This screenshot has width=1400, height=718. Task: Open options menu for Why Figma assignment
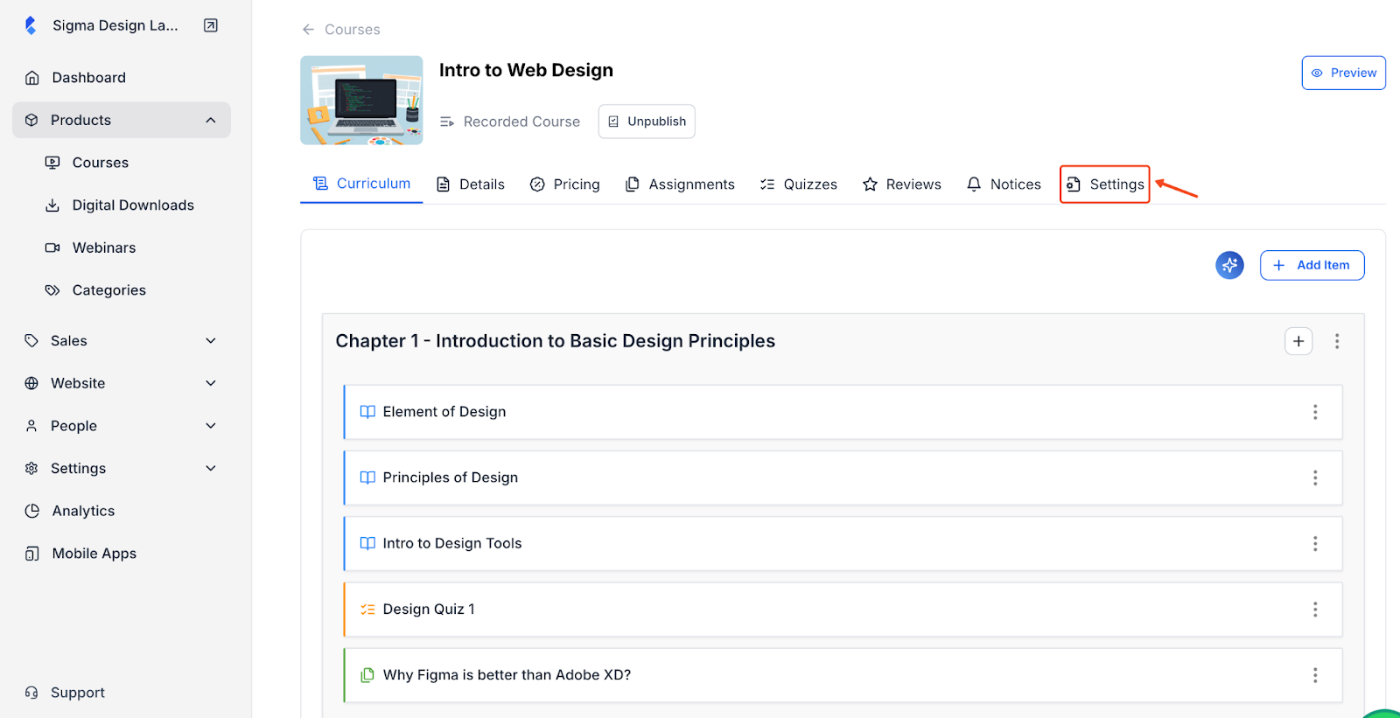1315,675
